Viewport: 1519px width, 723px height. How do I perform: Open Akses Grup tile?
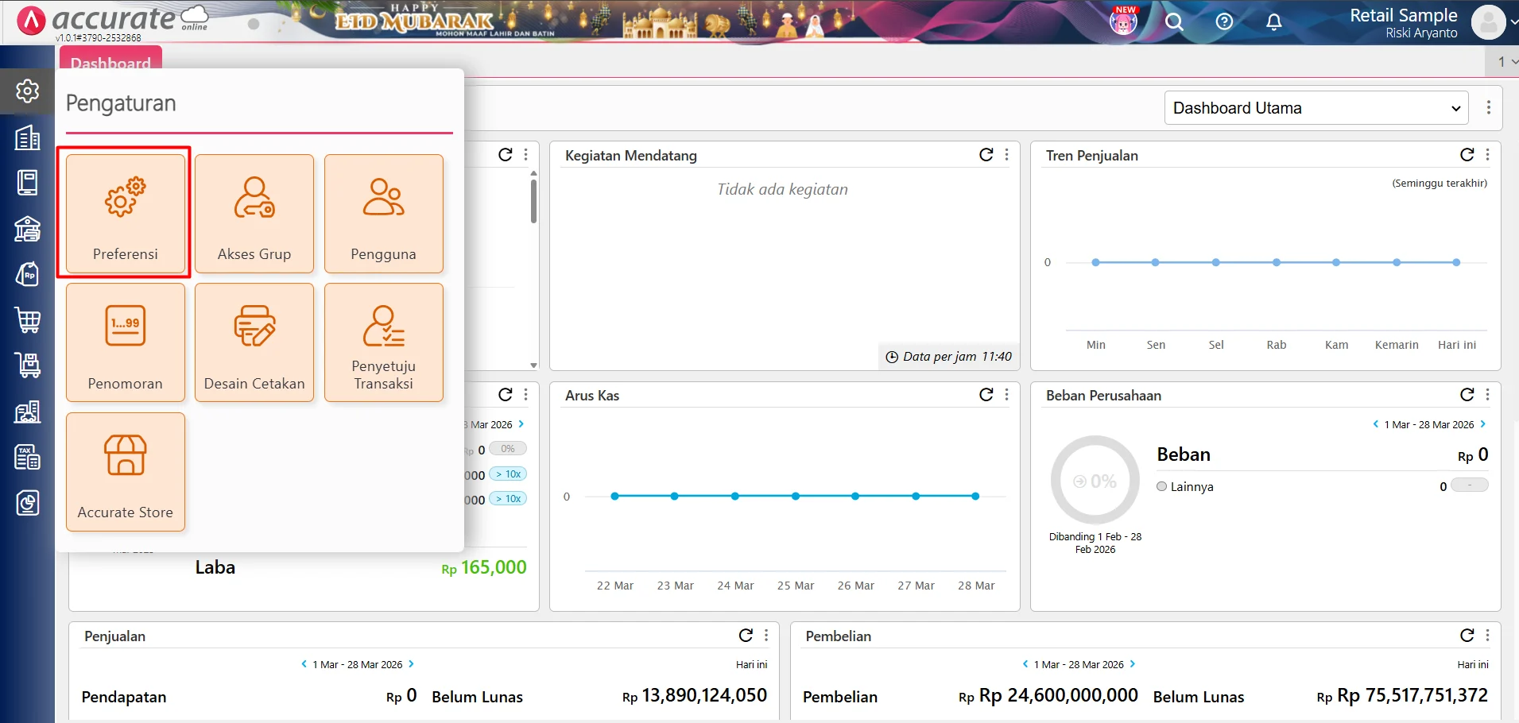[x=254, y=214]
